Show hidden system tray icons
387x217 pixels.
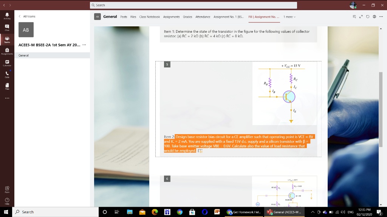(313, 212)
